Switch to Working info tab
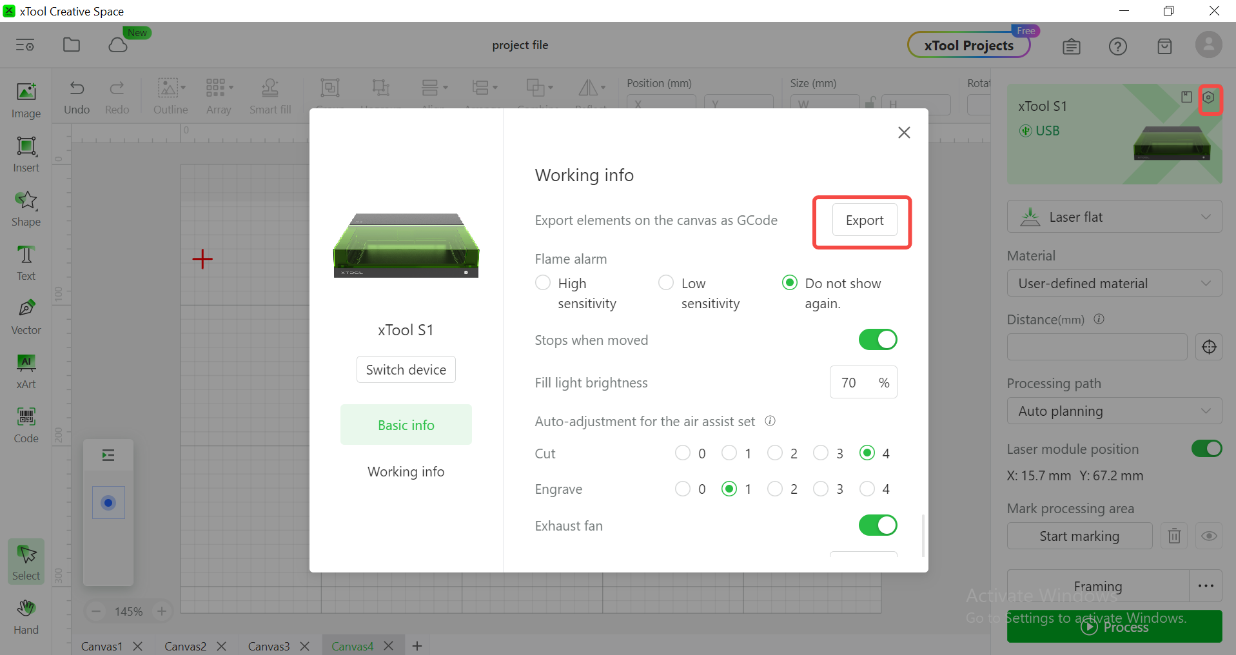This screenshot has height=655, width=1236. pos(406,471)
